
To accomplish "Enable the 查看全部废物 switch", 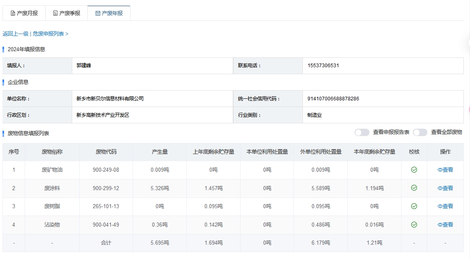I will (420, 132).
